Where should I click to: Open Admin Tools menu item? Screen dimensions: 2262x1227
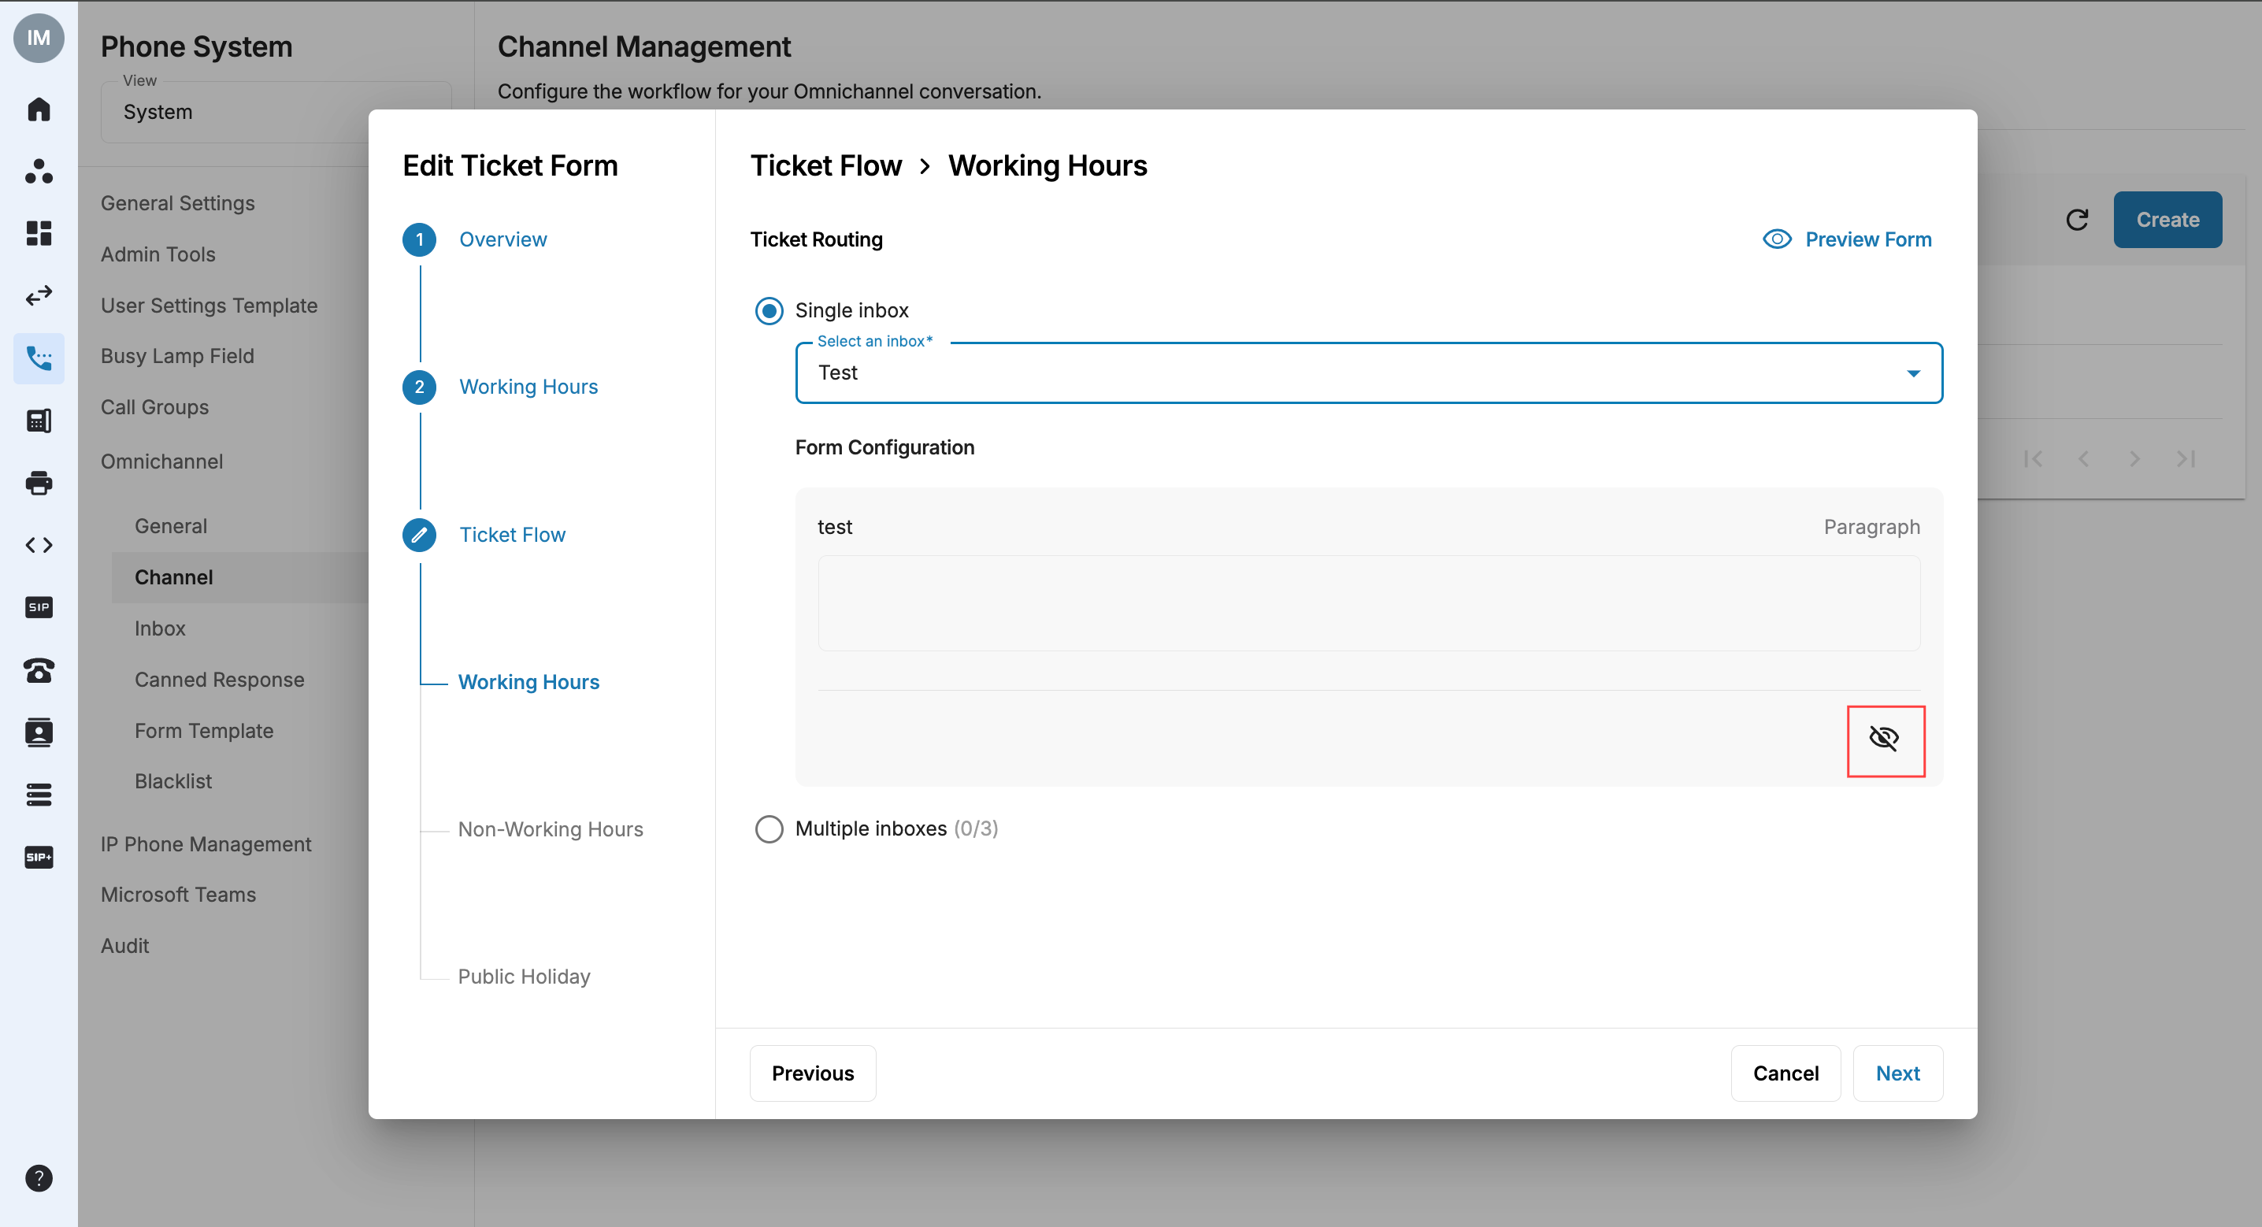coord(158,254)
